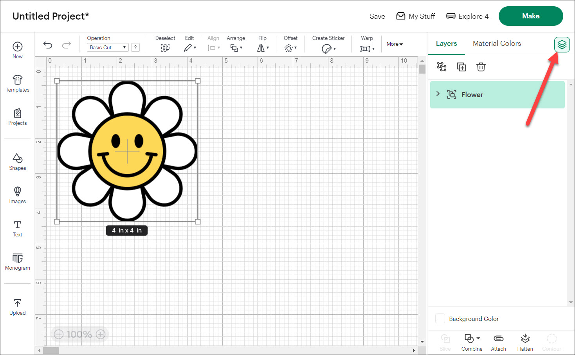The height and width of the screenshot is (355, 575).
Task: Expand the More toolbar menu
Action: (x=395, y=44)
